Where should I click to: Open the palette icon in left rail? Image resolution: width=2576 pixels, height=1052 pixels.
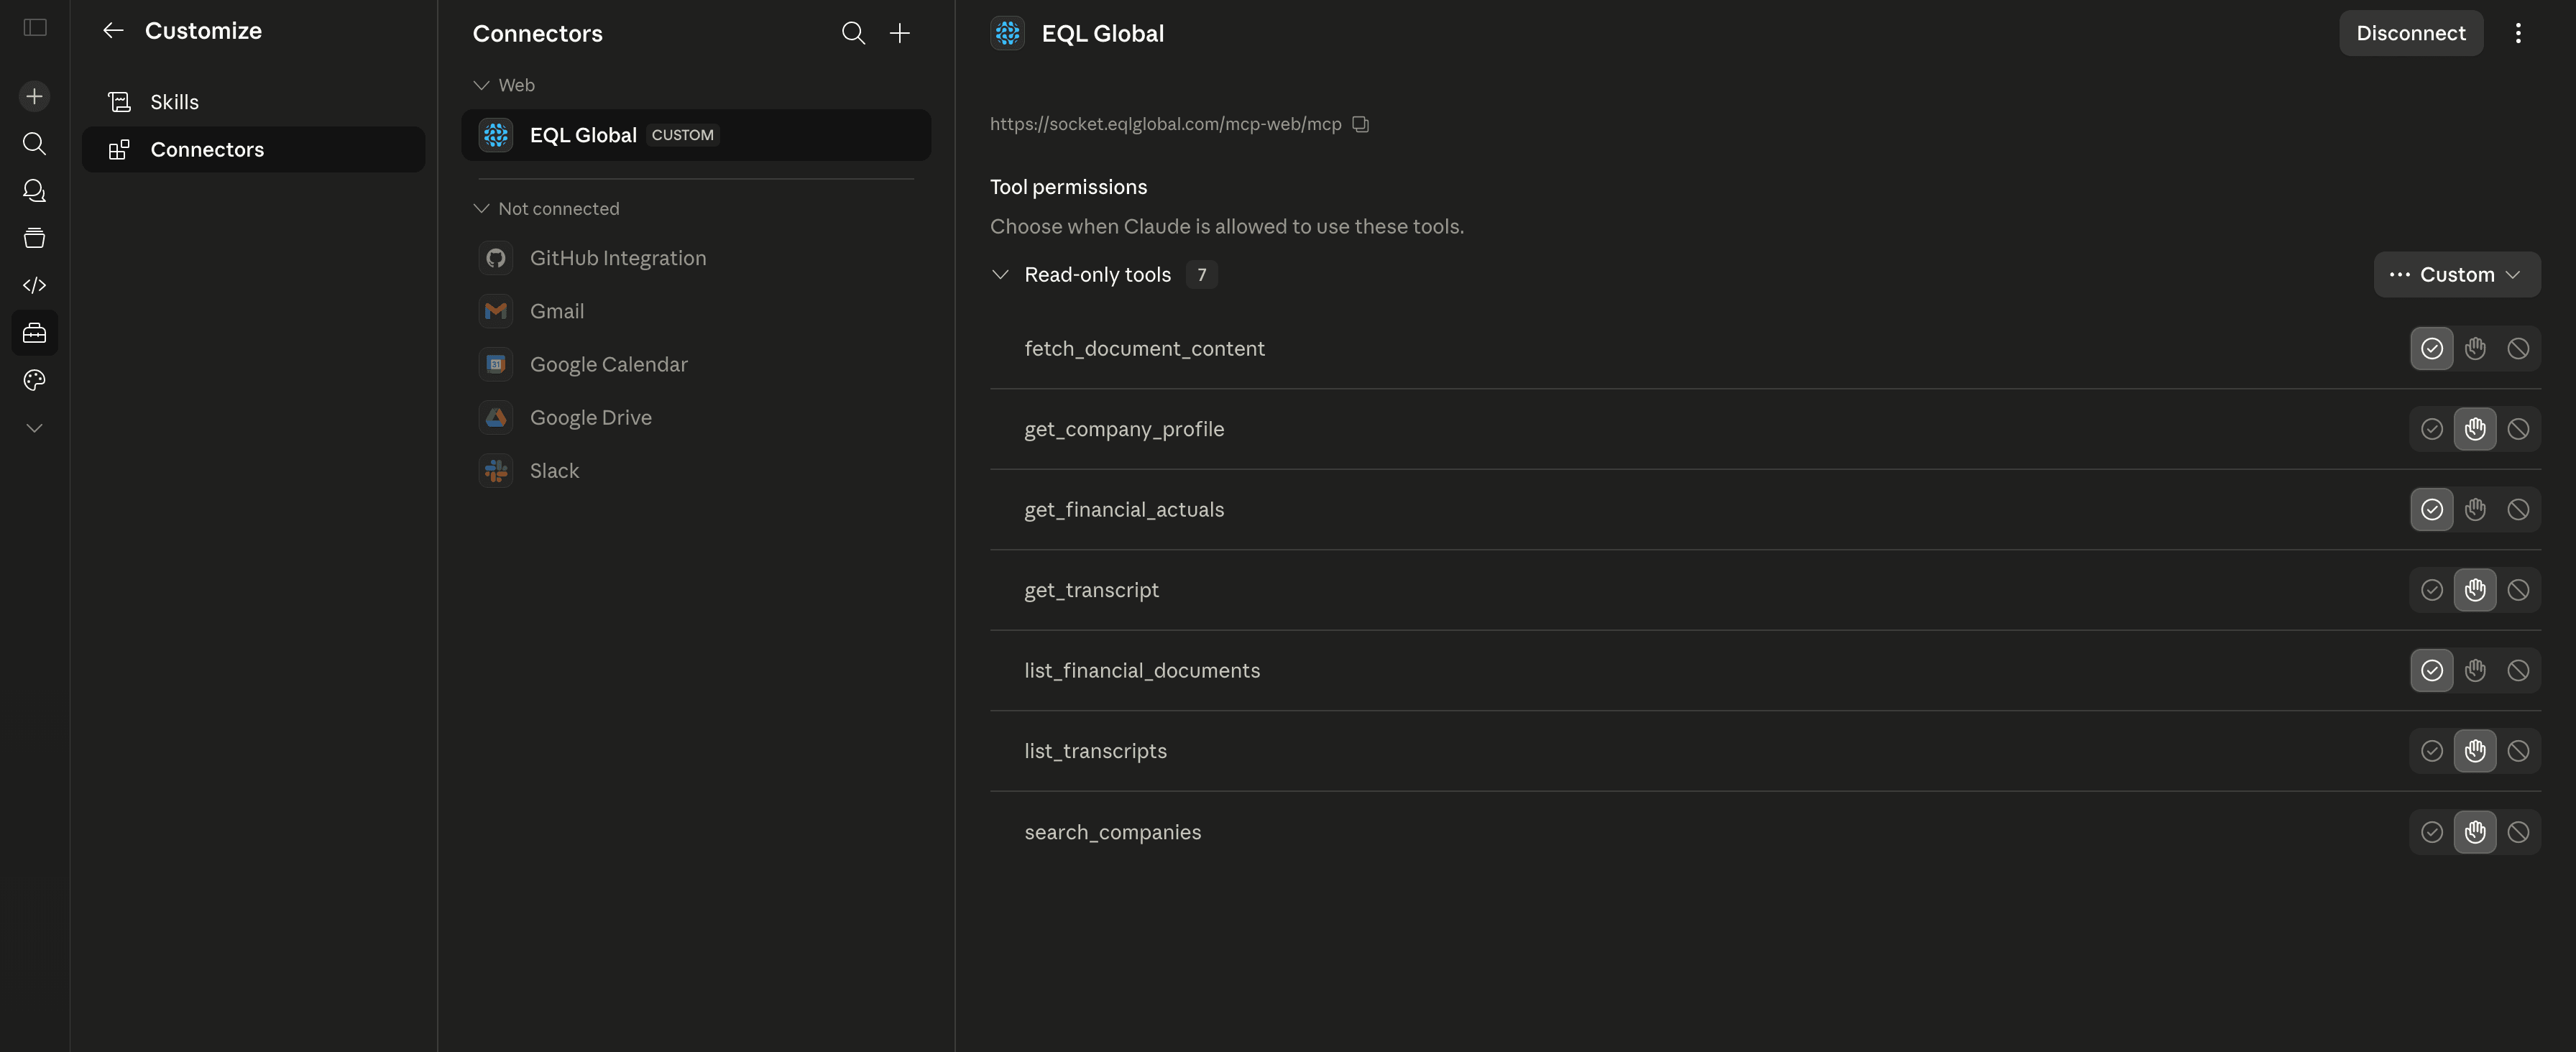click(35, 380)
